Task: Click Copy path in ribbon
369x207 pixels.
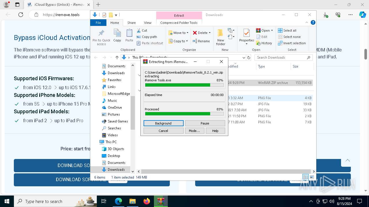Action: tap(147, 37)
